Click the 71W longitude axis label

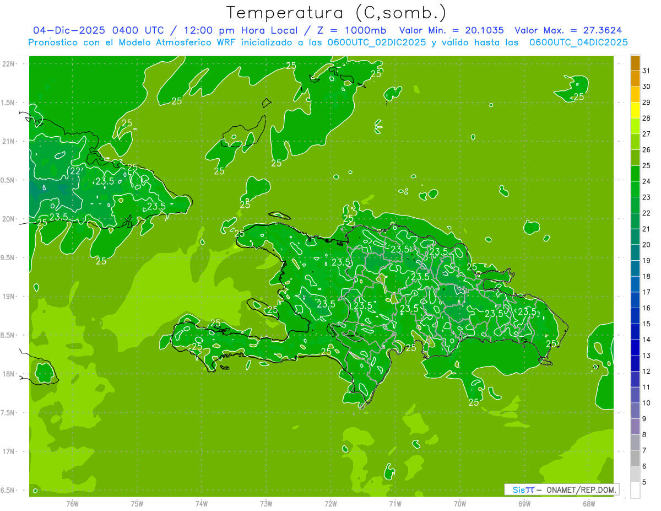(395, 504)
